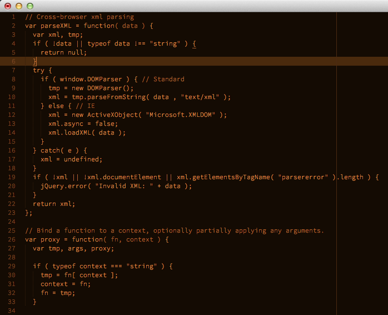
Task: Click 'var tmp, args, proxy;' line
Action: coord(73,249)
